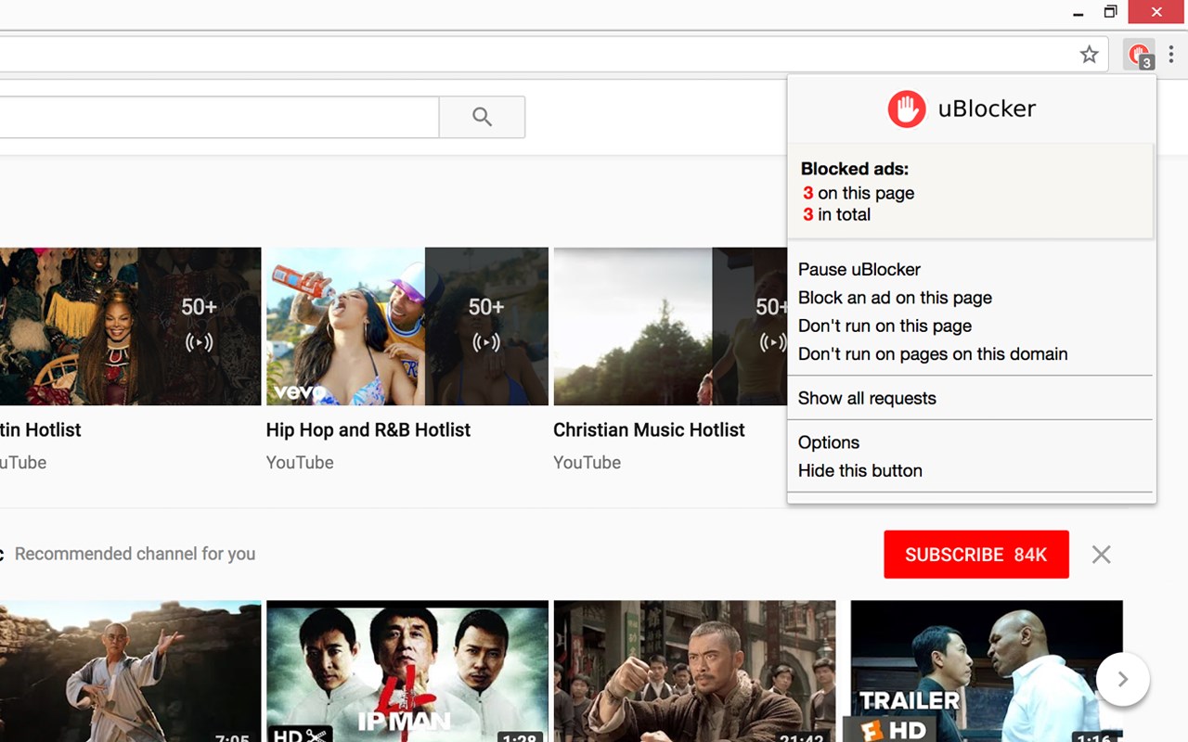Viewport: 1188px width, 742px height.
Task: Click the YouTube channel name under Christian Music Hotlist
Action: [588, 463]
